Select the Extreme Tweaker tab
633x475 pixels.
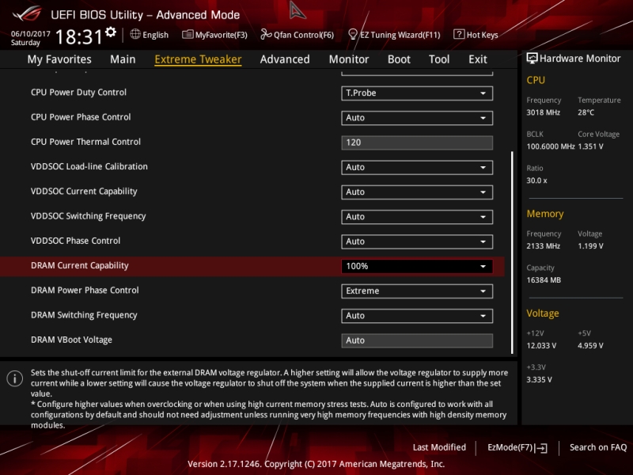[199, 59]
